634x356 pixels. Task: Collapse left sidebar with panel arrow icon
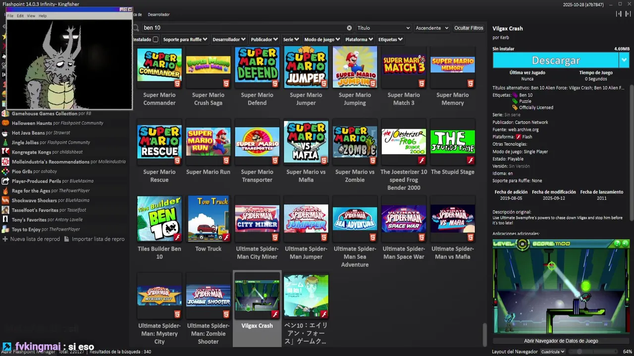click(619, 14)
